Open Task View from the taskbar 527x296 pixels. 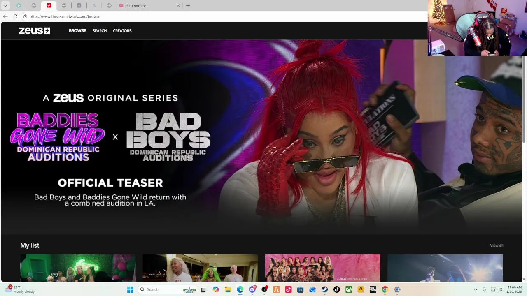203,289
